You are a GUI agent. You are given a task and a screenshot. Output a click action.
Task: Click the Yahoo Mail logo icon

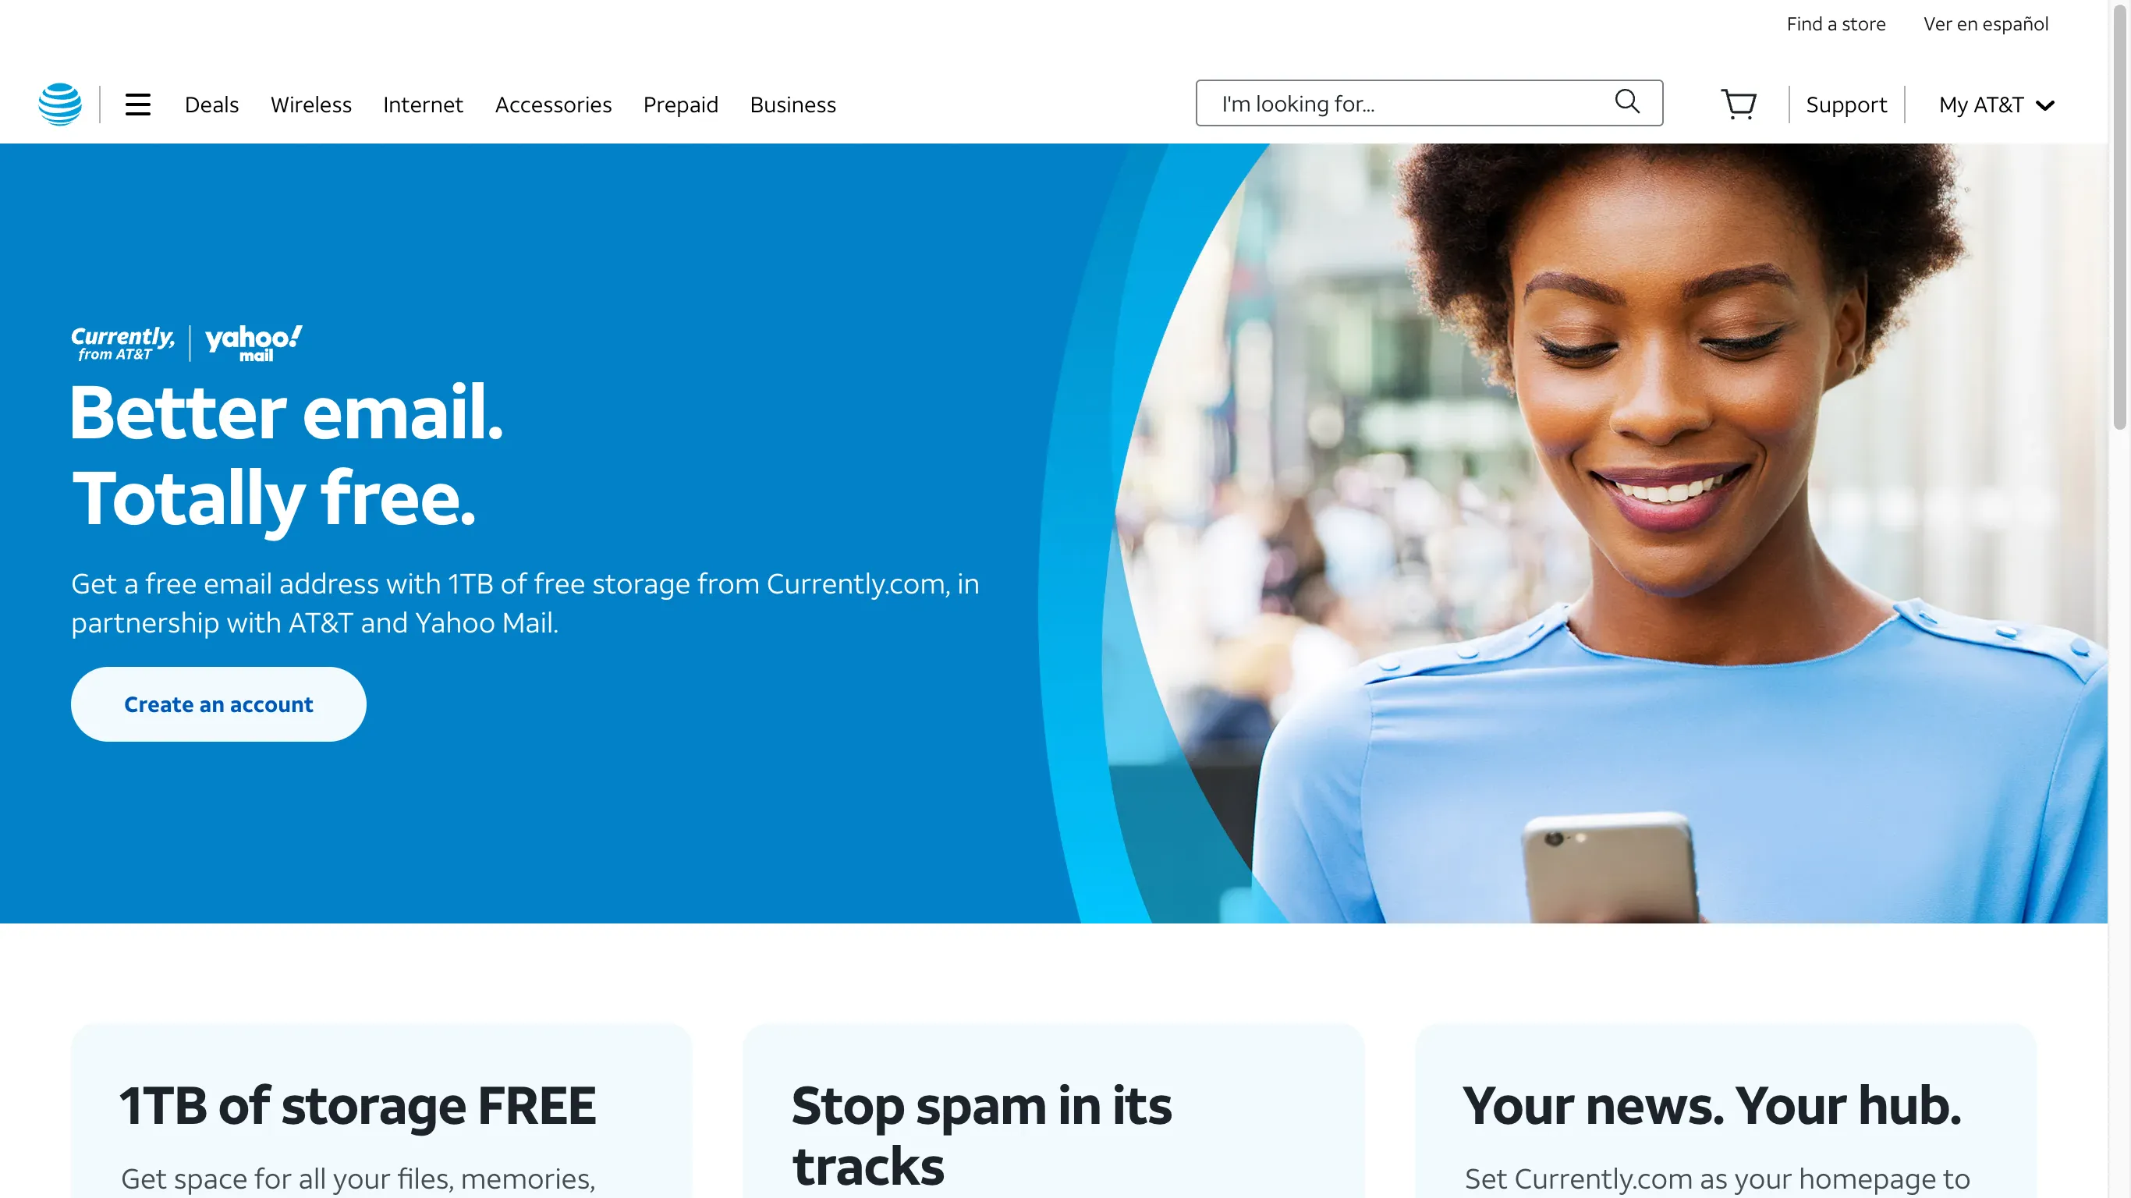(254, 342)
